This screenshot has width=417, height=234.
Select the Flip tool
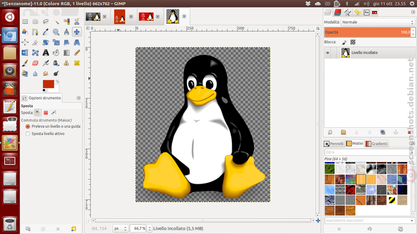pyautogui.click(x=25, y=53)
